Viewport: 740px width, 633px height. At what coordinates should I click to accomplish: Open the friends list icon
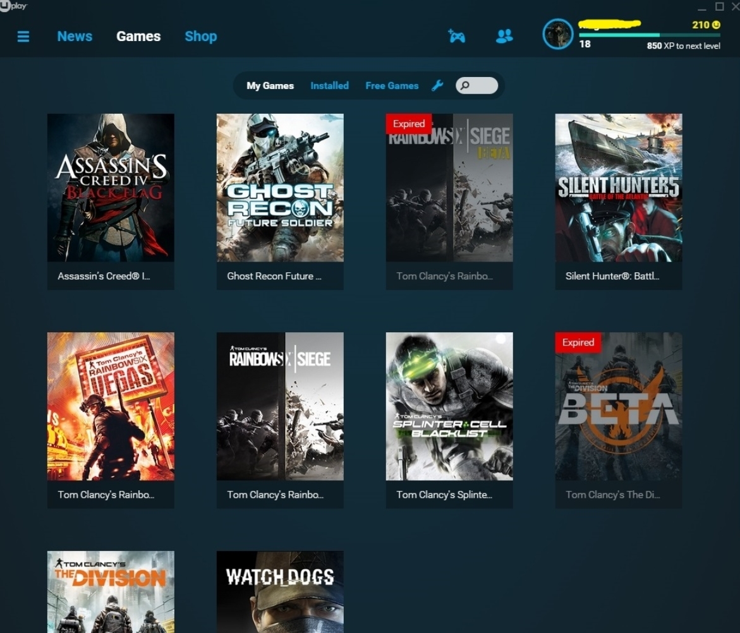coord(504,36)
